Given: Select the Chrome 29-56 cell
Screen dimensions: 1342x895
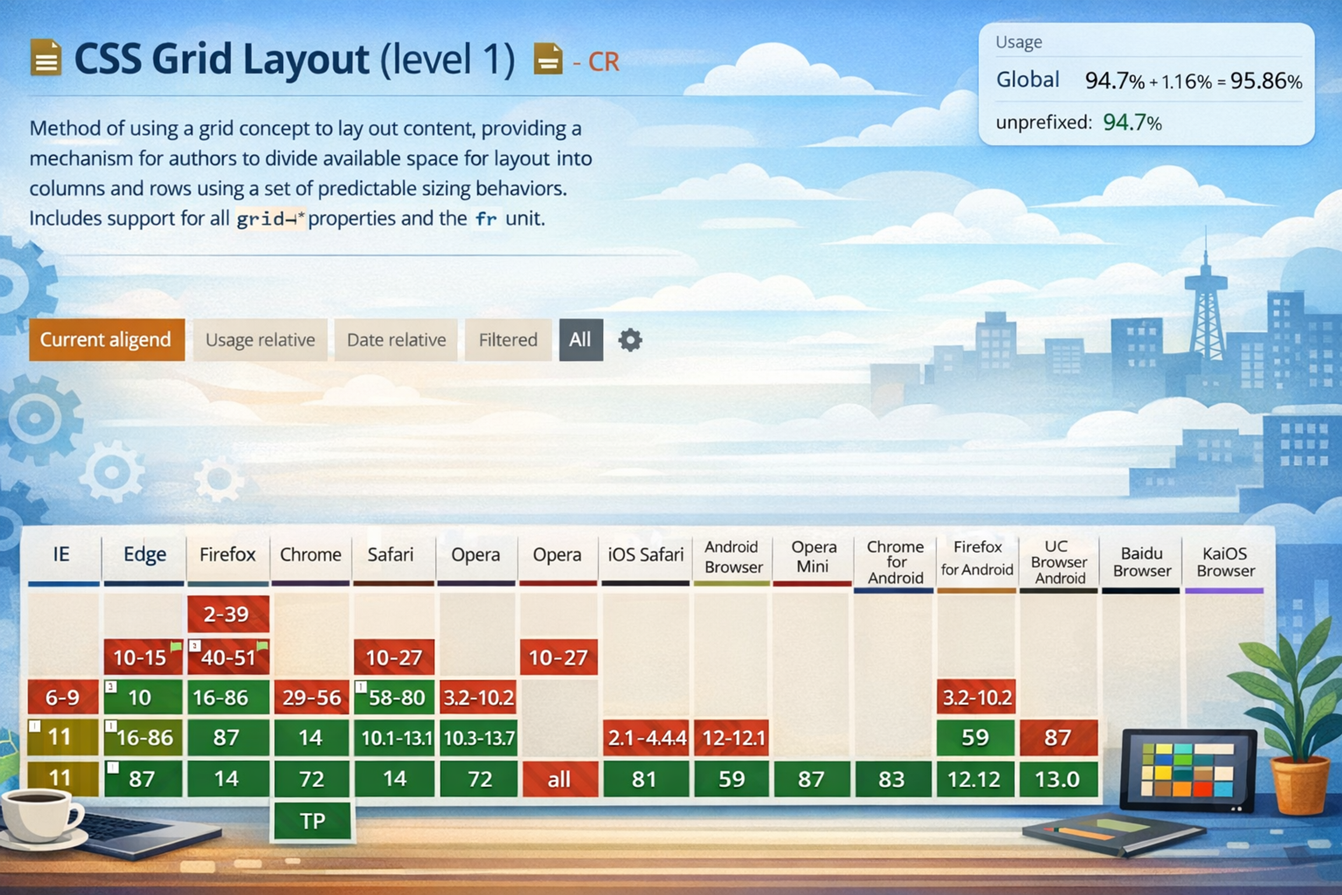Looking at the screenshot, I should [311, 697].
